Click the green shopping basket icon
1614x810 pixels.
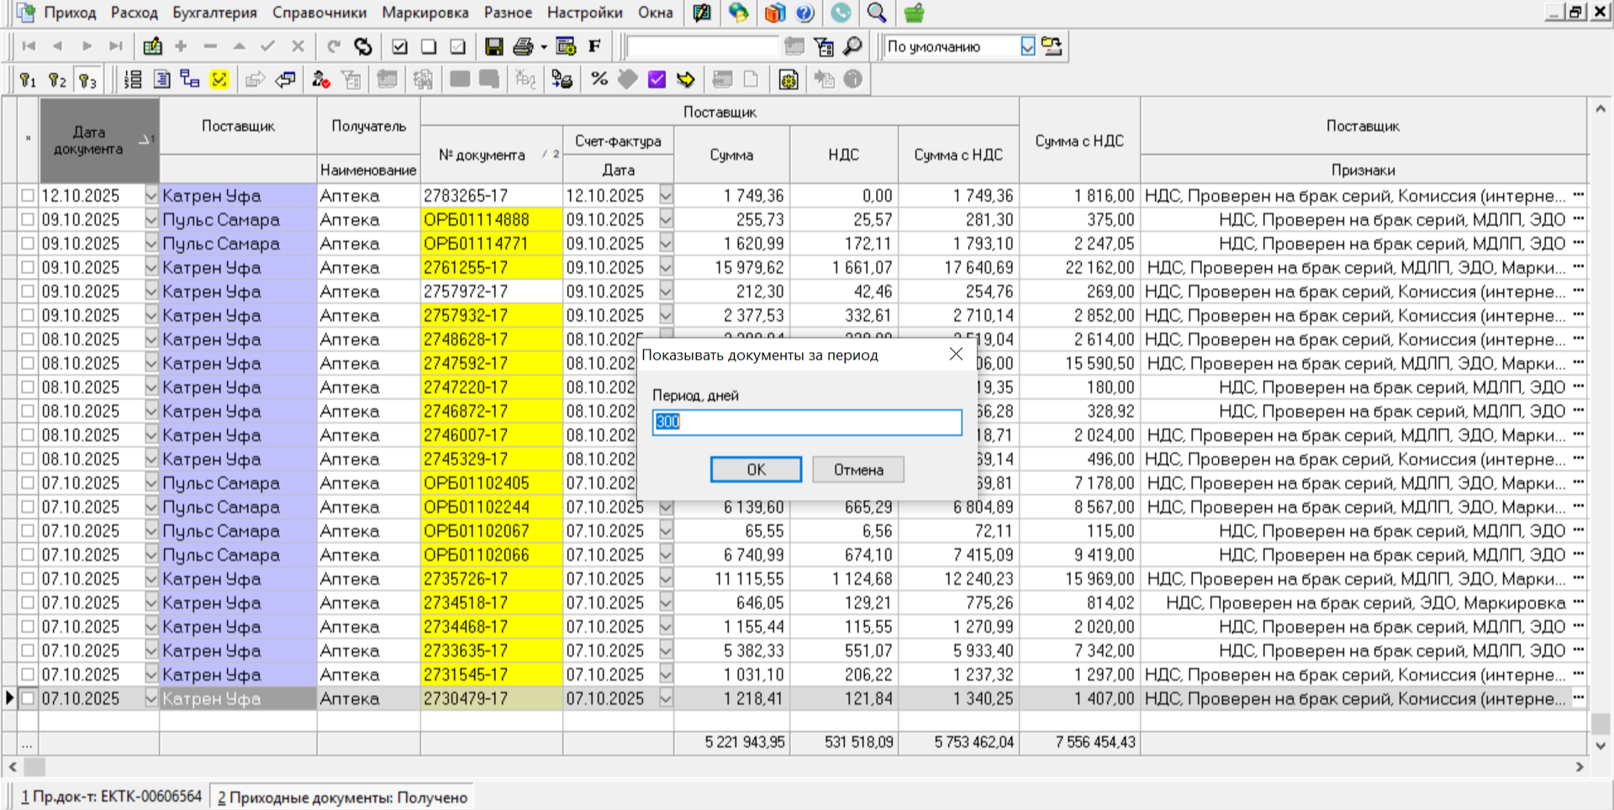coord(914,13)
